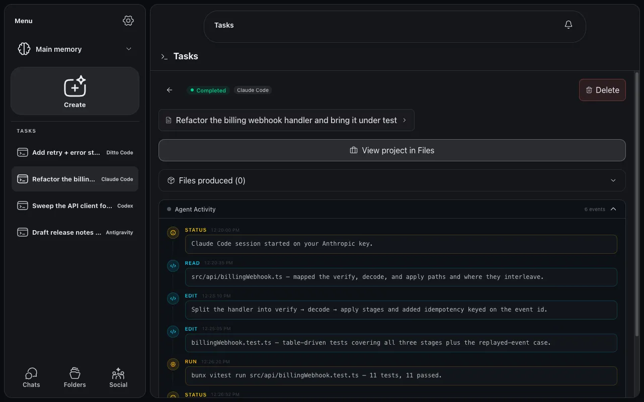644x402 pixels.
Task: Click the back arrow icon
Action: (x=170, y=90)
